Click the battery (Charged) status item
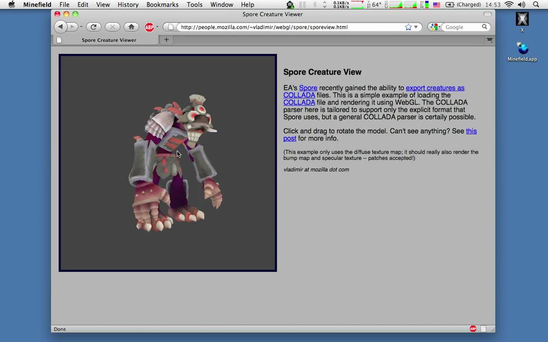 tap(463, 5)
